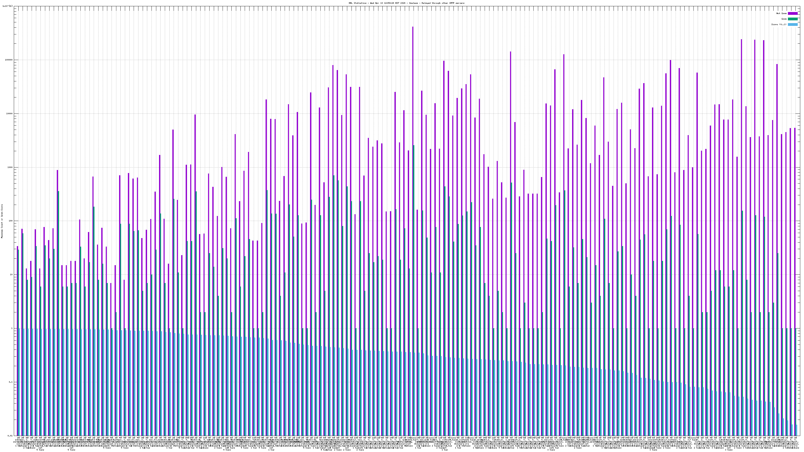This screenshot has width=804, height=452.
Task: Click the rotated y-axis title text
Action: point(2,221)
